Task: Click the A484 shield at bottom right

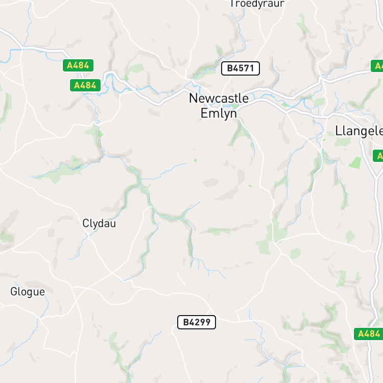Action: [x=368, y=333]
